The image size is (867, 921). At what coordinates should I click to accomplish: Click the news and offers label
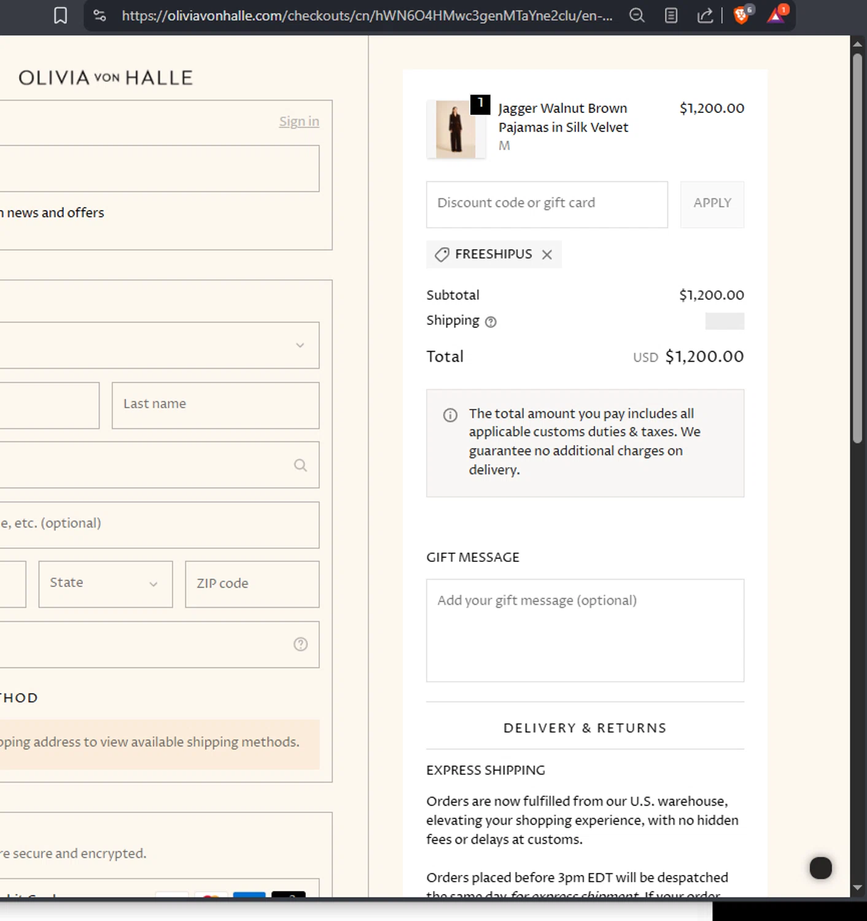(52, 213)
